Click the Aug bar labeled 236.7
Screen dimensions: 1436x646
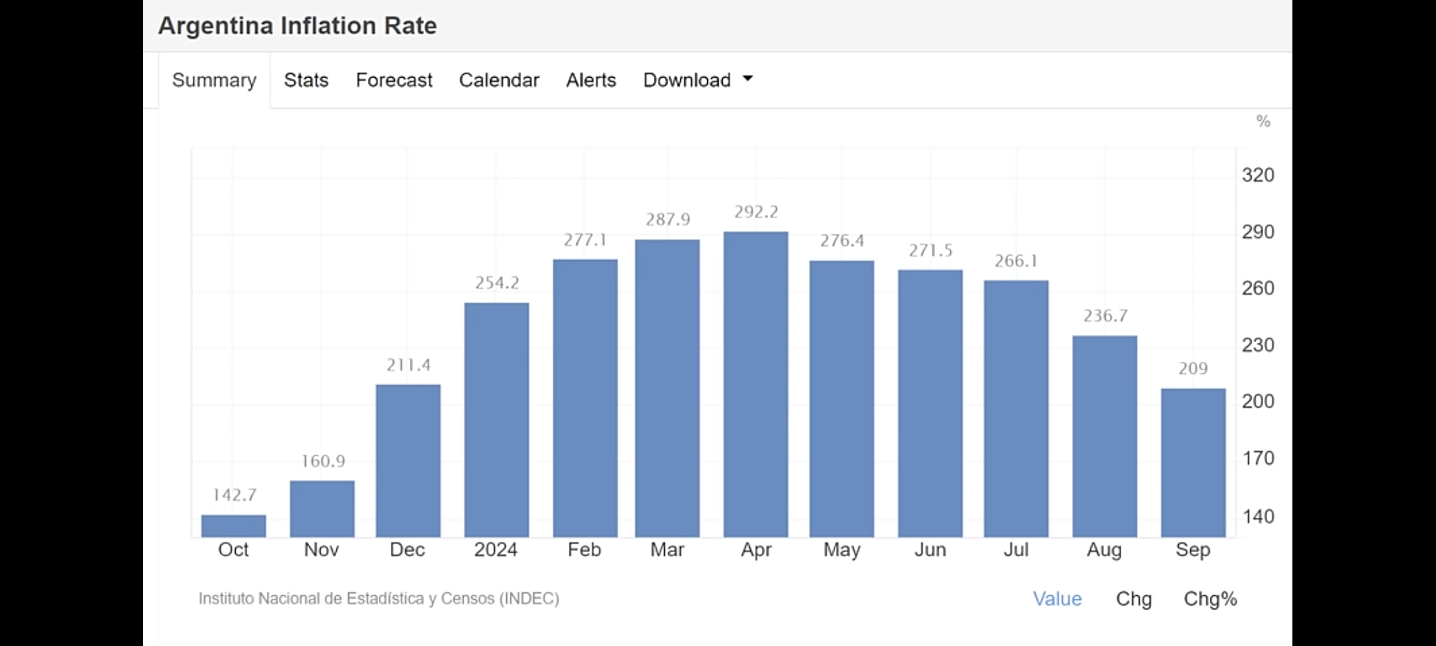(x=1105, y=436)
